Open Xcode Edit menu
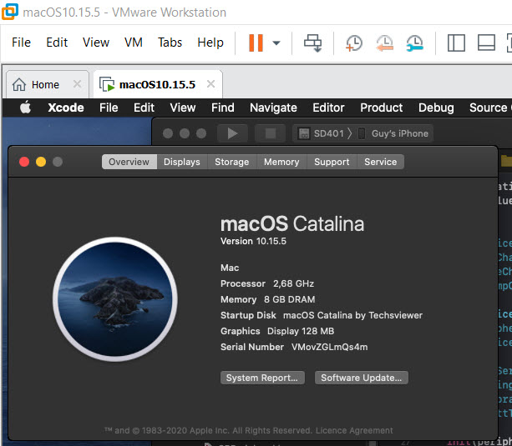Screen dimensions: 512x446 [x=144, y=108]
